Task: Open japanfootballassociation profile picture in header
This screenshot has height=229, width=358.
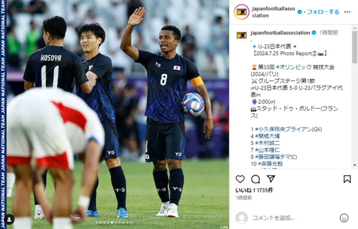Action: (x=242, y=12)
